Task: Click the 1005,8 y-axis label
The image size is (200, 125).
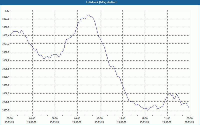Action: pyautogui.click(x=6, y=102)
